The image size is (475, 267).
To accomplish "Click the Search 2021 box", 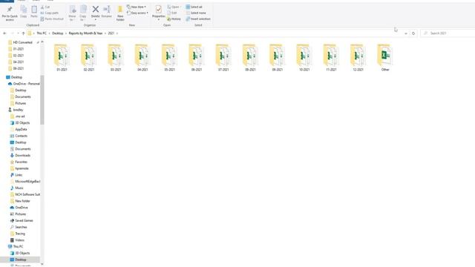I will tap(448, 33).
